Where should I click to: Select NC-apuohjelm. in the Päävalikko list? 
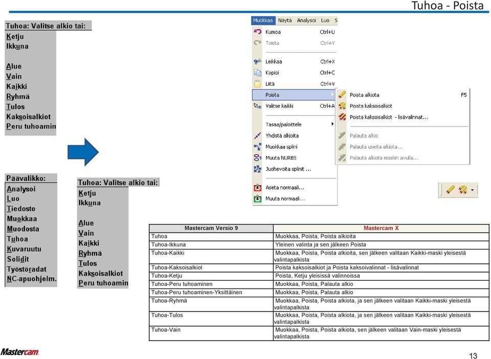(x=32, y=279)
